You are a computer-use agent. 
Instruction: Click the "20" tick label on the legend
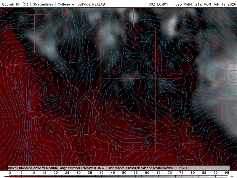(x=56, y=173)
